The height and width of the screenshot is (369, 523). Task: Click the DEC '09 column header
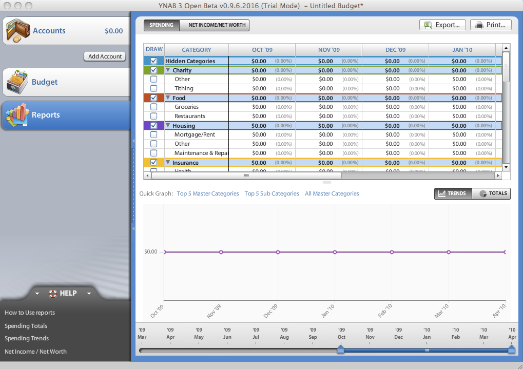(x=396, y=50)
